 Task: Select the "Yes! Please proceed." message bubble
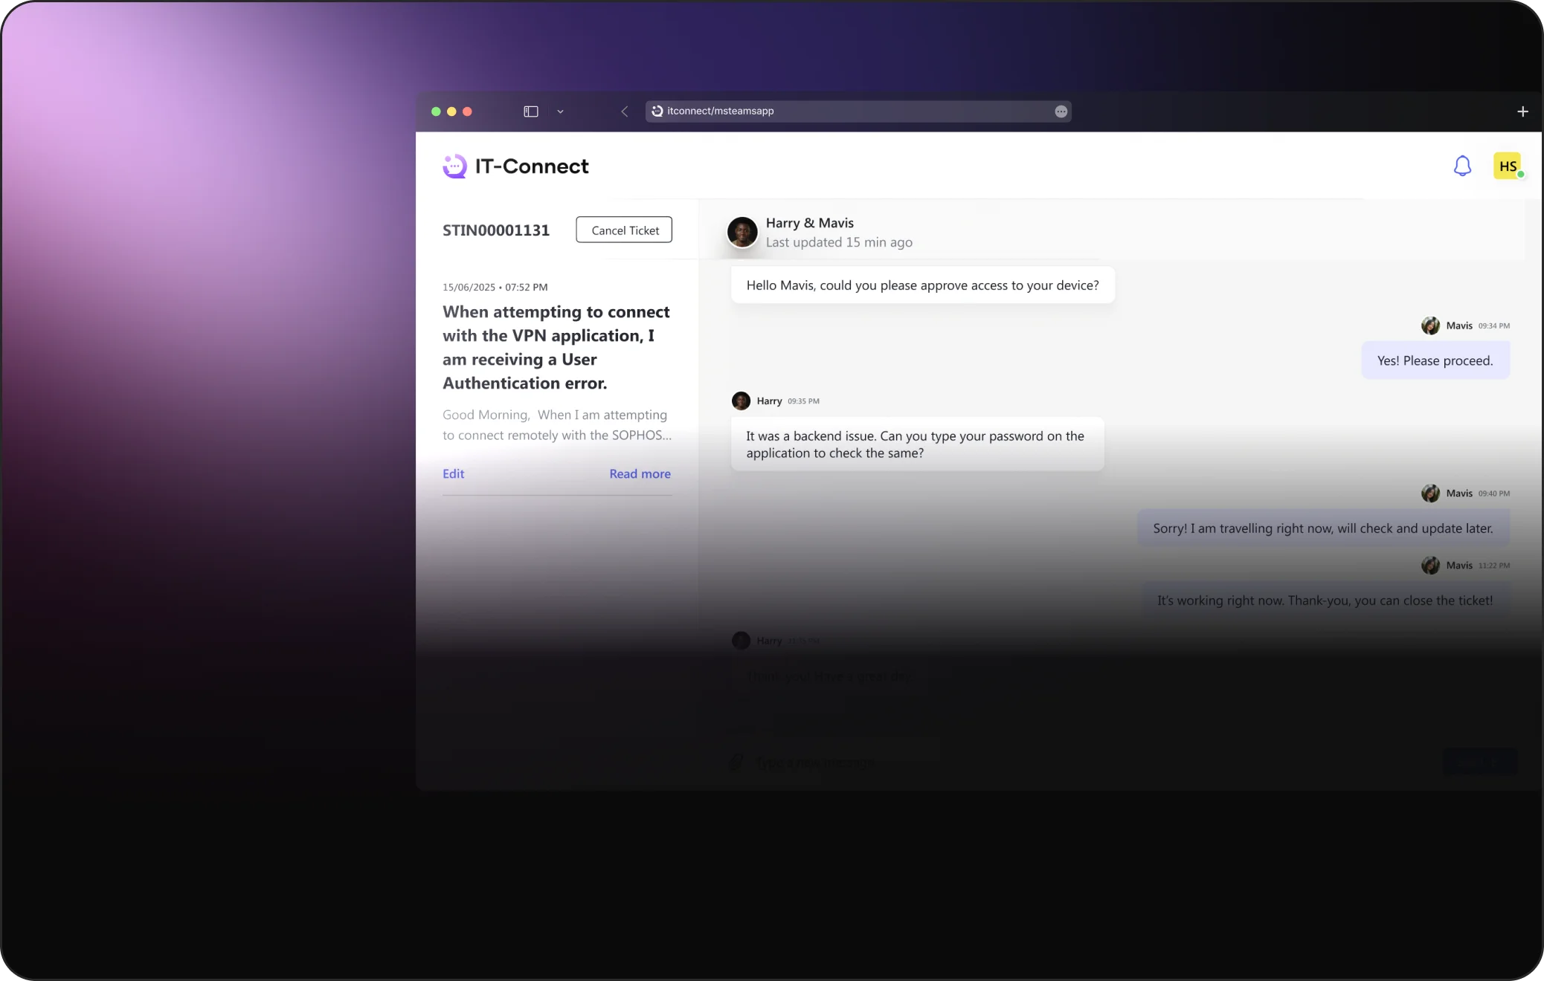pos(1435,360)
